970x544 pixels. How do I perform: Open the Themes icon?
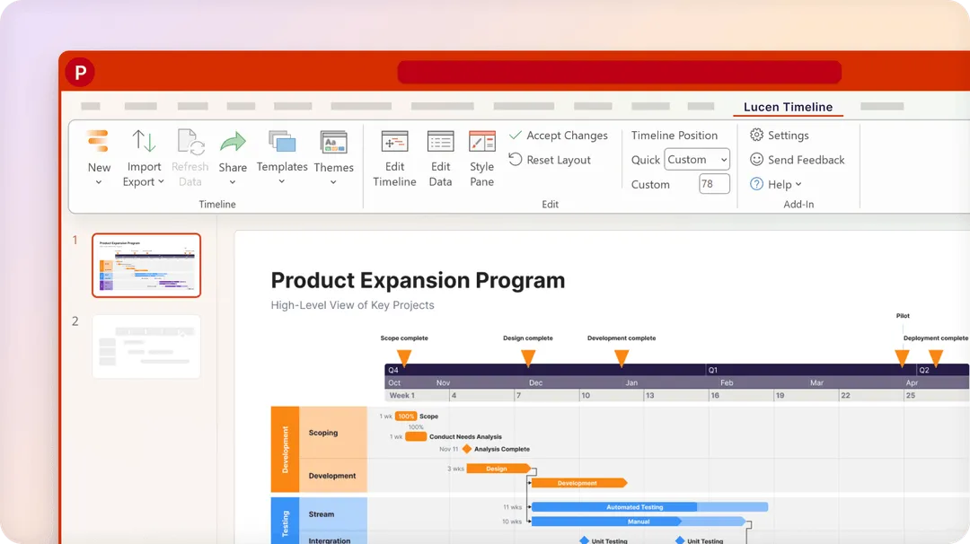pyautogui.click(x=333, y=142)
